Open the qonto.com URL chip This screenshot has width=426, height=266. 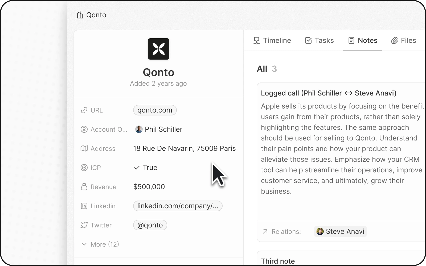pyautogui.click(x=155, y=110)
